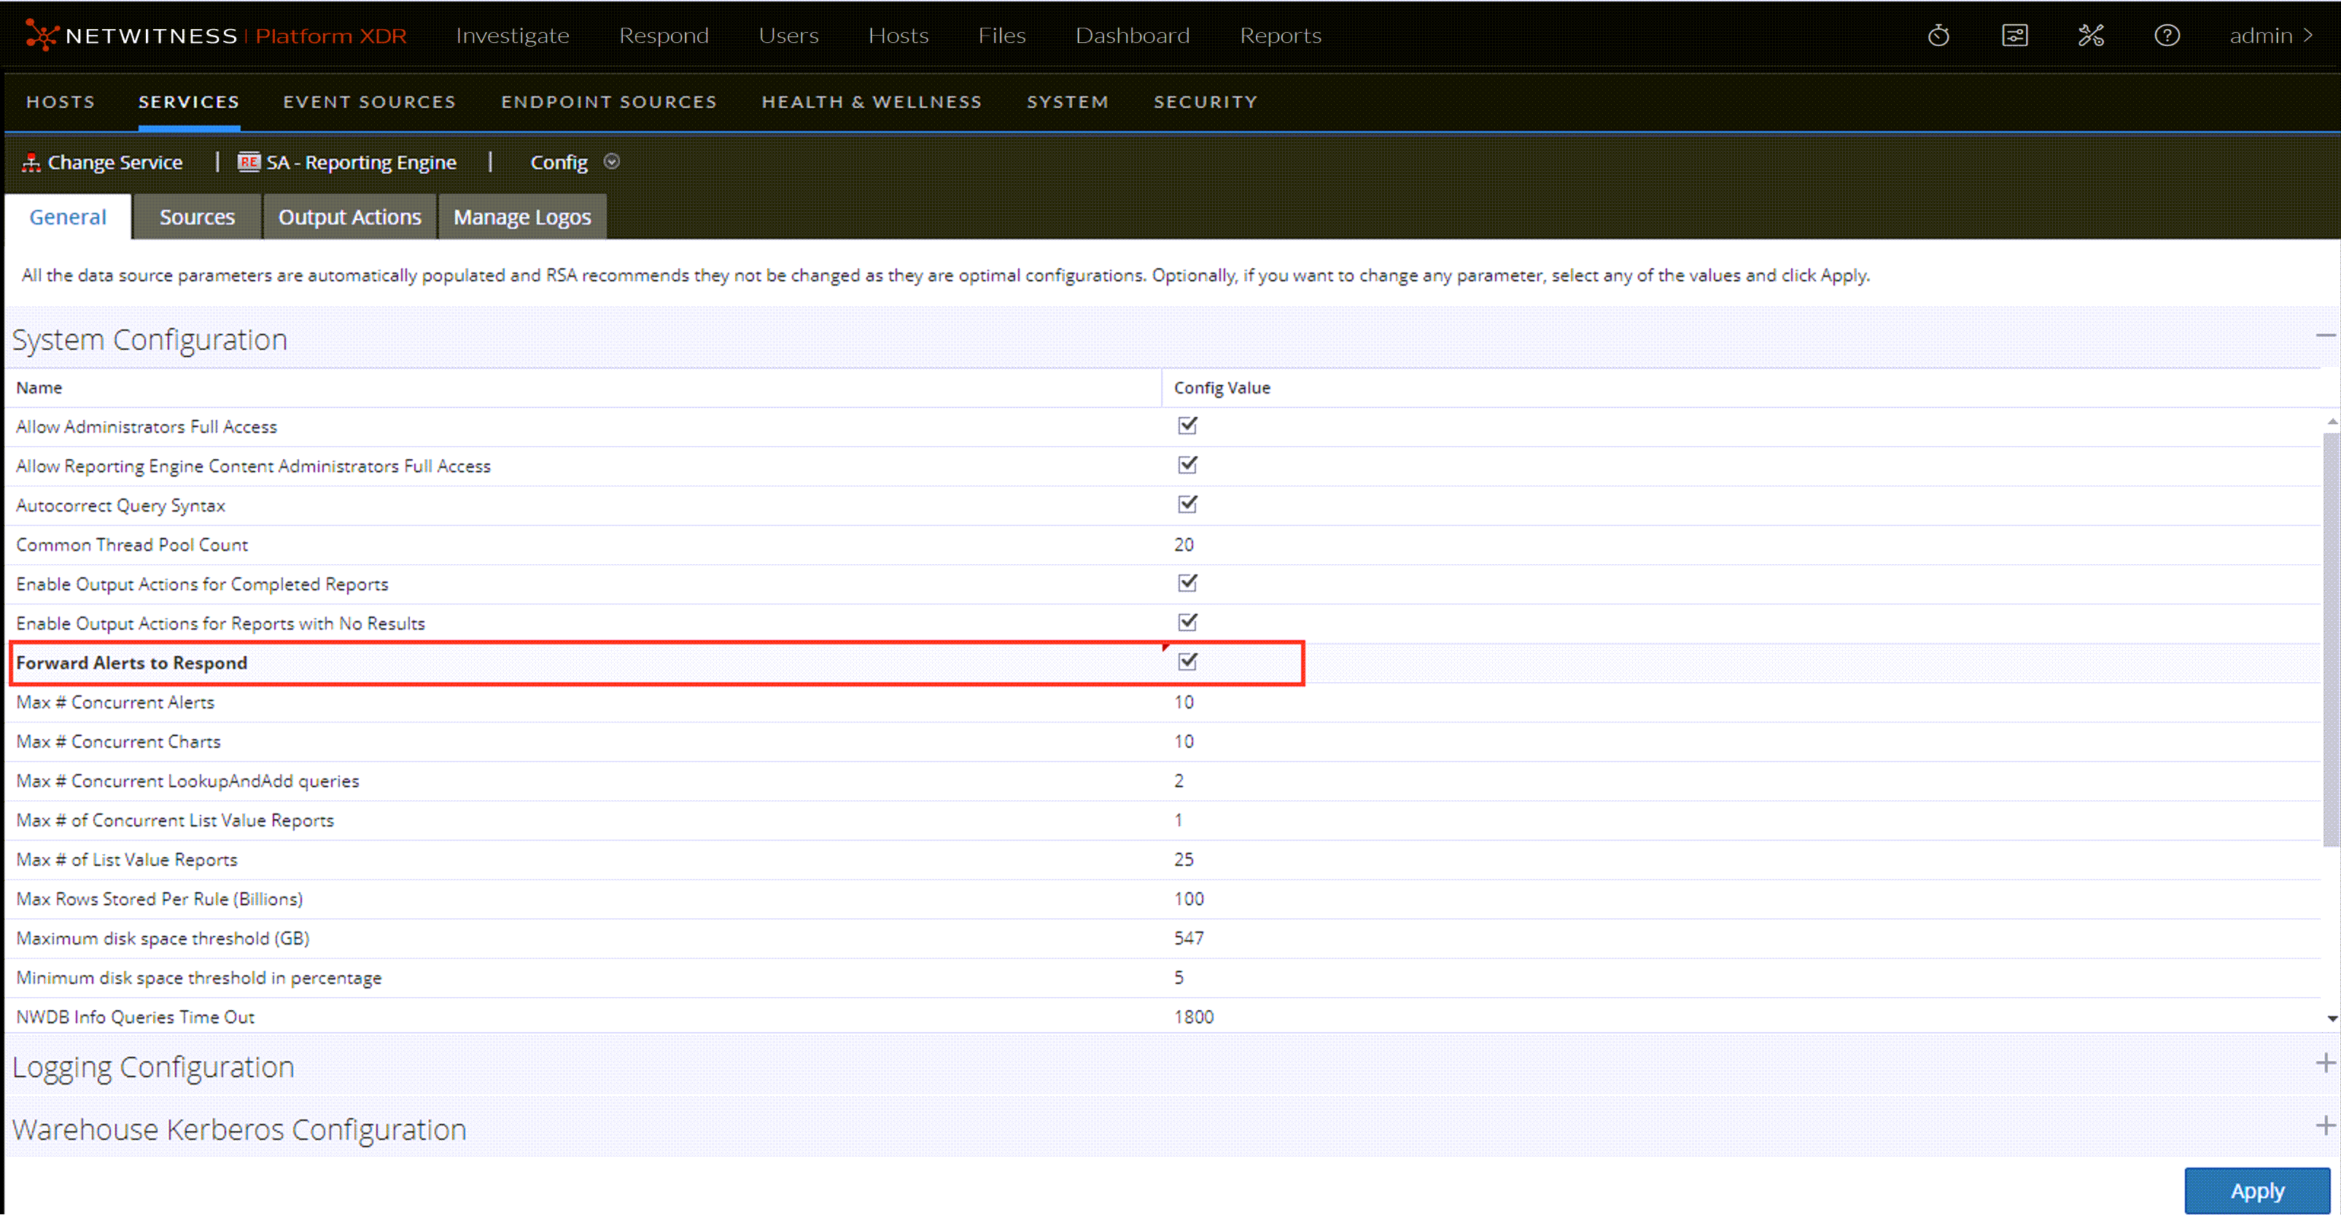The height and width of the screenshot is (1215, 2341).
Task: Select the General config tab
Action: (x=68, y=217)
